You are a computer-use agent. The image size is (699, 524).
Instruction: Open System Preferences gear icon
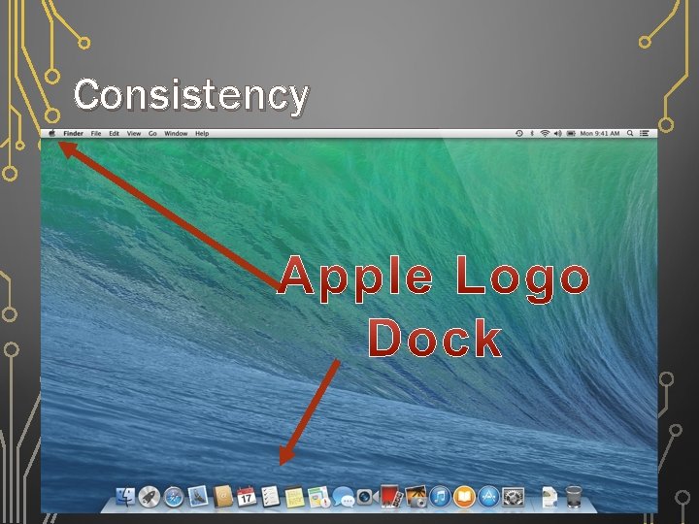tap(514, 497)
